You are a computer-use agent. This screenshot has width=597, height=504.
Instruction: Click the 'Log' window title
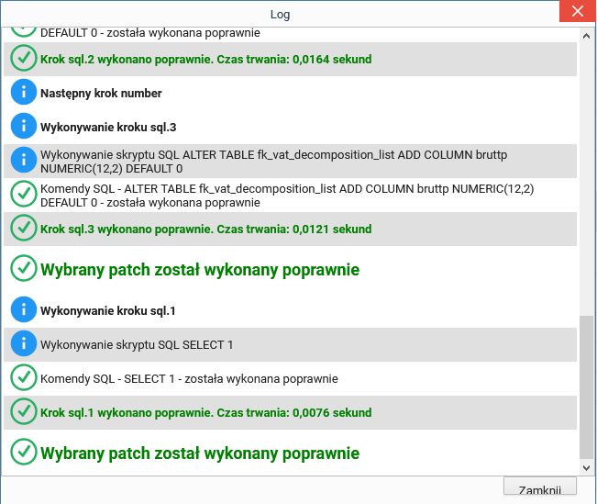pos(281,15)
